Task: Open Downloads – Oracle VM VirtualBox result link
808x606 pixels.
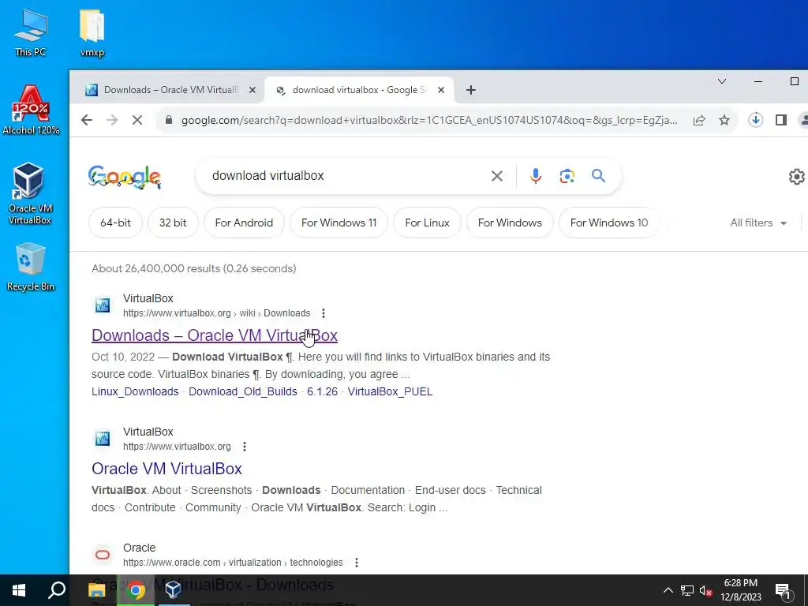Action: (x=215, y=335)
